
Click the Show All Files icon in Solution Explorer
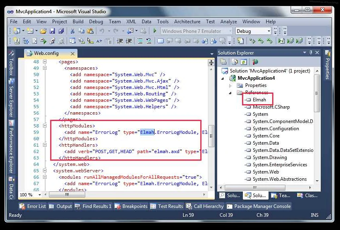pos(234,62)
